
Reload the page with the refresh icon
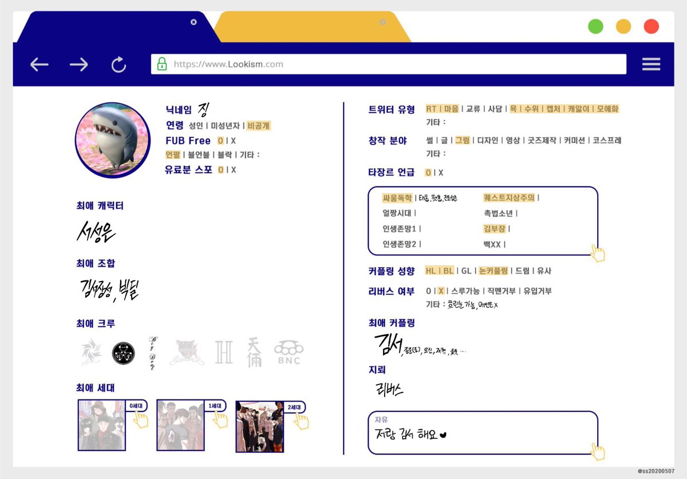(x=119, y=65)
